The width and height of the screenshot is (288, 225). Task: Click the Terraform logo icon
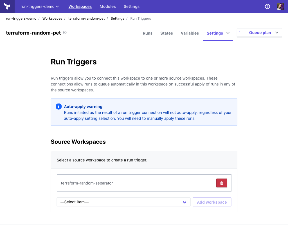(x=7, y=6)
